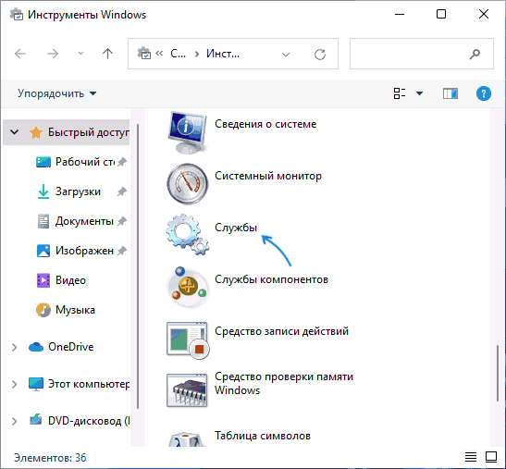Click the Сведения о системе monitor icon
The image size is (506, 469).
click(x=188, y=132)
